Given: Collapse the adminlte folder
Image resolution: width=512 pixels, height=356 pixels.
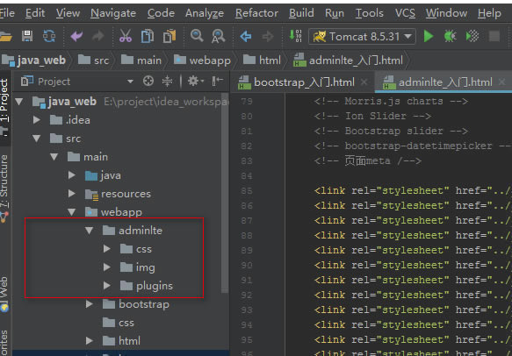Looking at the screenshot, I should 90,231.
